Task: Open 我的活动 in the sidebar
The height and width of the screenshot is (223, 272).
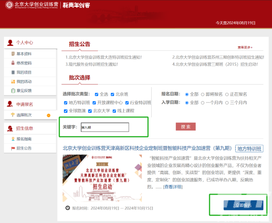Action: [x=24, y=82]
